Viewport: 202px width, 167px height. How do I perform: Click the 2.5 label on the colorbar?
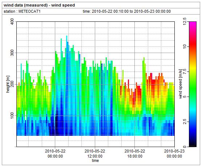click(x=185, y=122)
